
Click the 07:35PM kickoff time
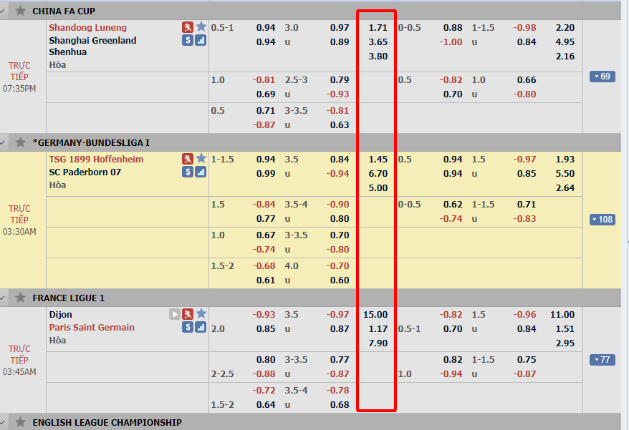tap(19, 89)
